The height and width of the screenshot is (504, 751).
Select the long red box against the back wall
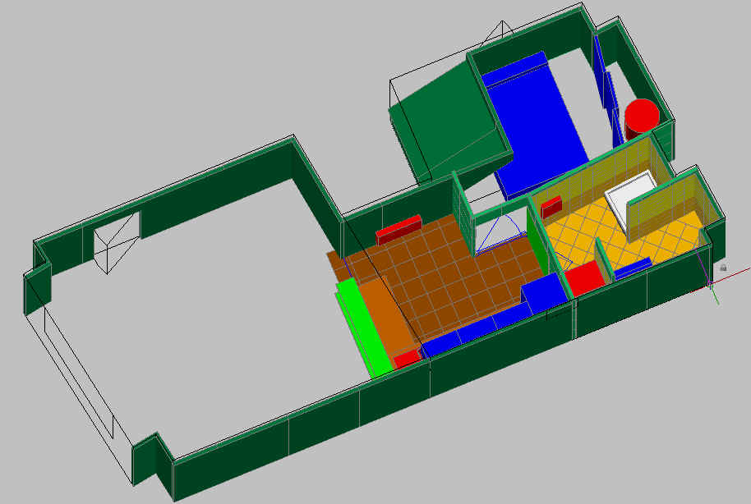point(399,229)
